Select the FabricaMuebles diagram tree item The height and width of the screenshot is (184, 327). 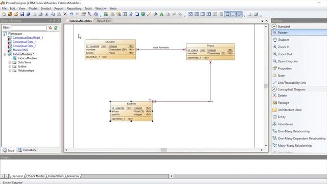pos(27,58)
